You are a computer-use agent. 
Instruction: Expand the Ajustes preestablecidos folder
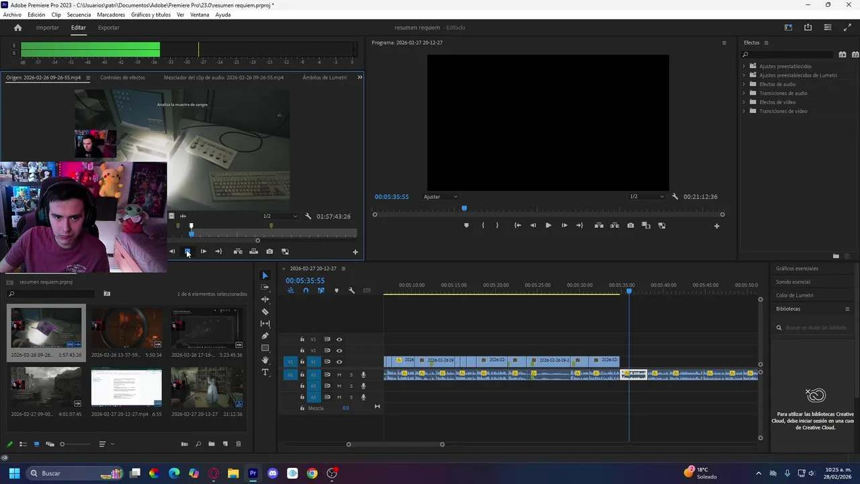point(744,66)
